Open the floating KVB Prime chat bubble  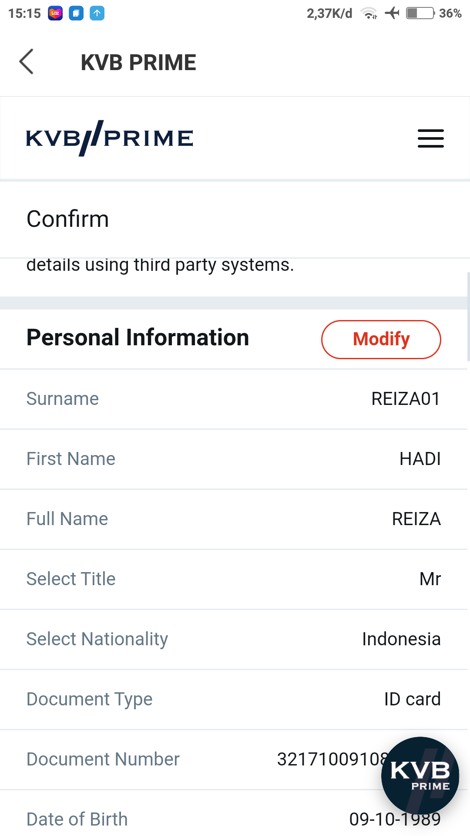tap(420, 775)
